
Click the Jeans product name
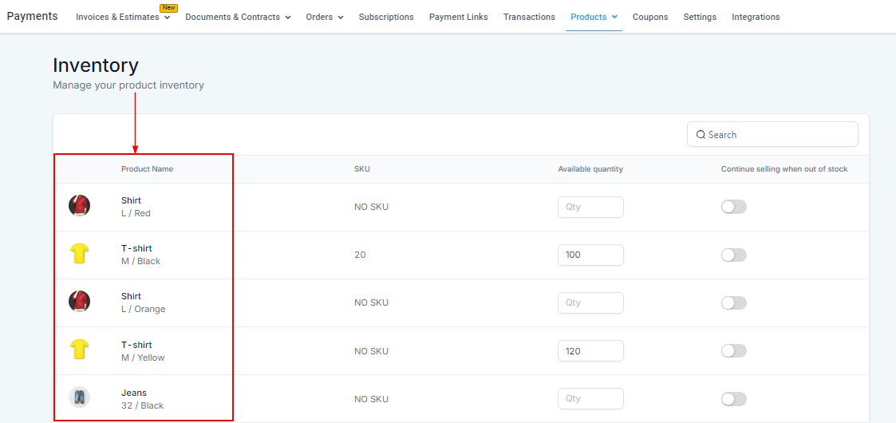click(134, 393)
